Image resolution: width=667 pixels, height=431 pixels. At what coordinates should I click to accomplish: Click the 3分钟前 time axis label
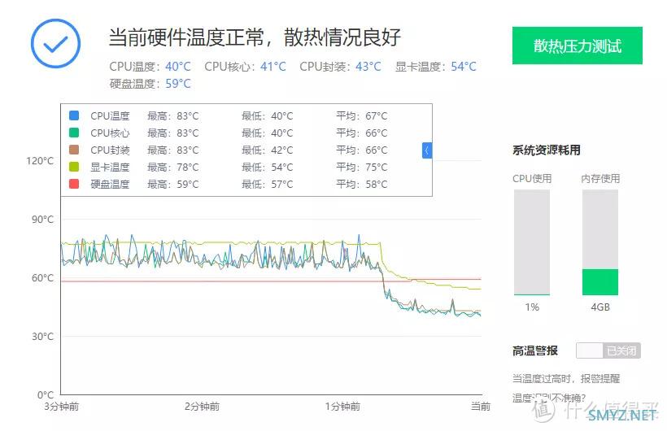tap(61, 407)
